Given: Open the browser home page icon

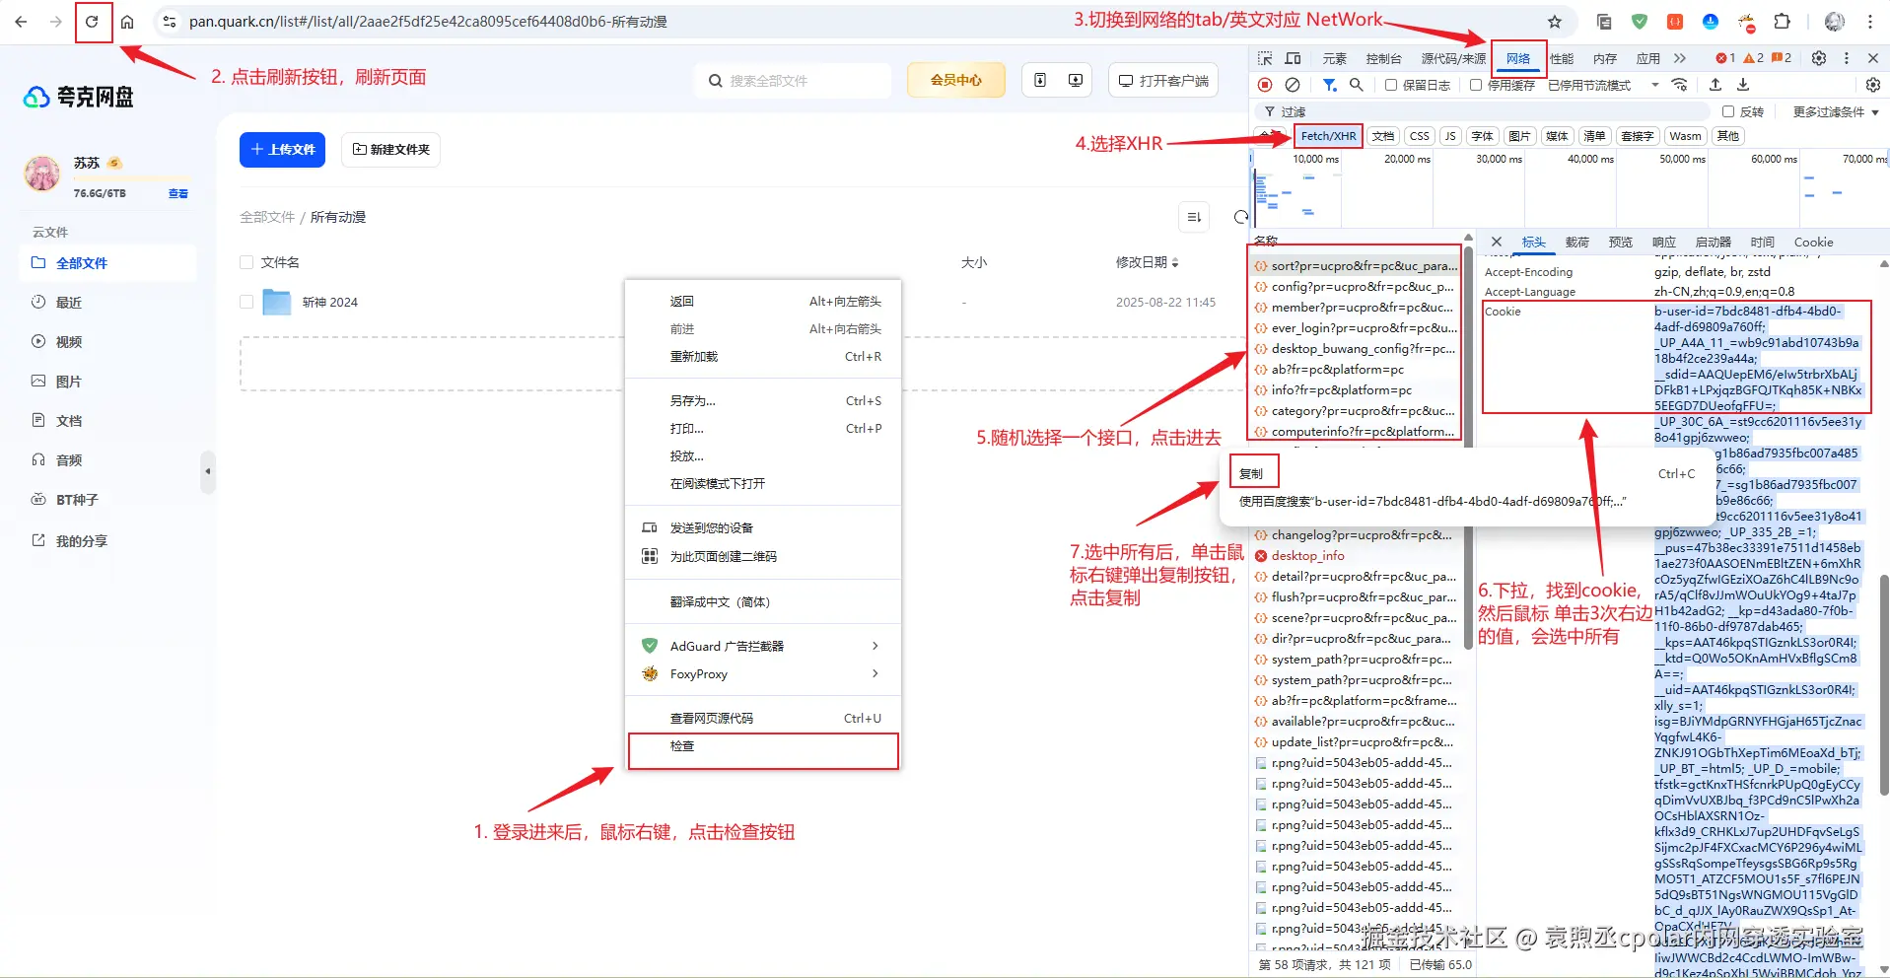Looking at the screenshot, I should pyautogui.click(x=127, y=22).
